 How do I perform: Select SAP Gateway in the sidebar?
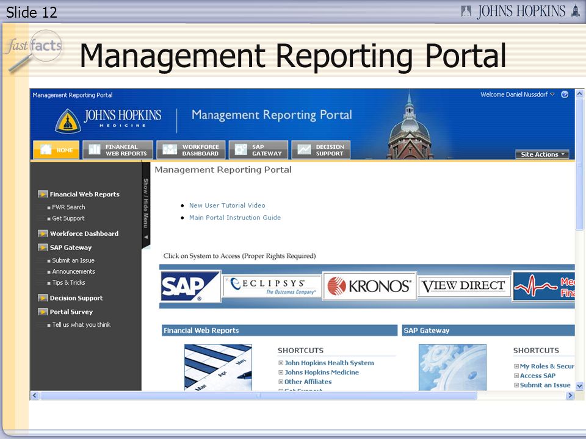[71, 248]
